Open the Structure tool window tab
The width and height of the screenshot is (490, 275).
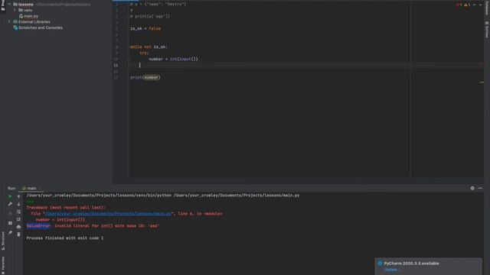[3, 241]
